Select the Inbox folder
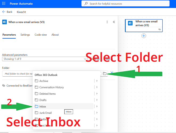 coord(43,106)
